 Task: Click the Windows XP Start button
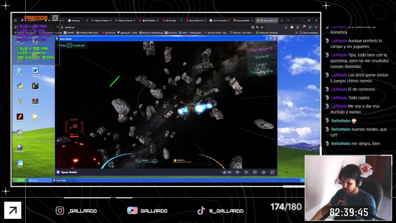click(x=19, y=180)
